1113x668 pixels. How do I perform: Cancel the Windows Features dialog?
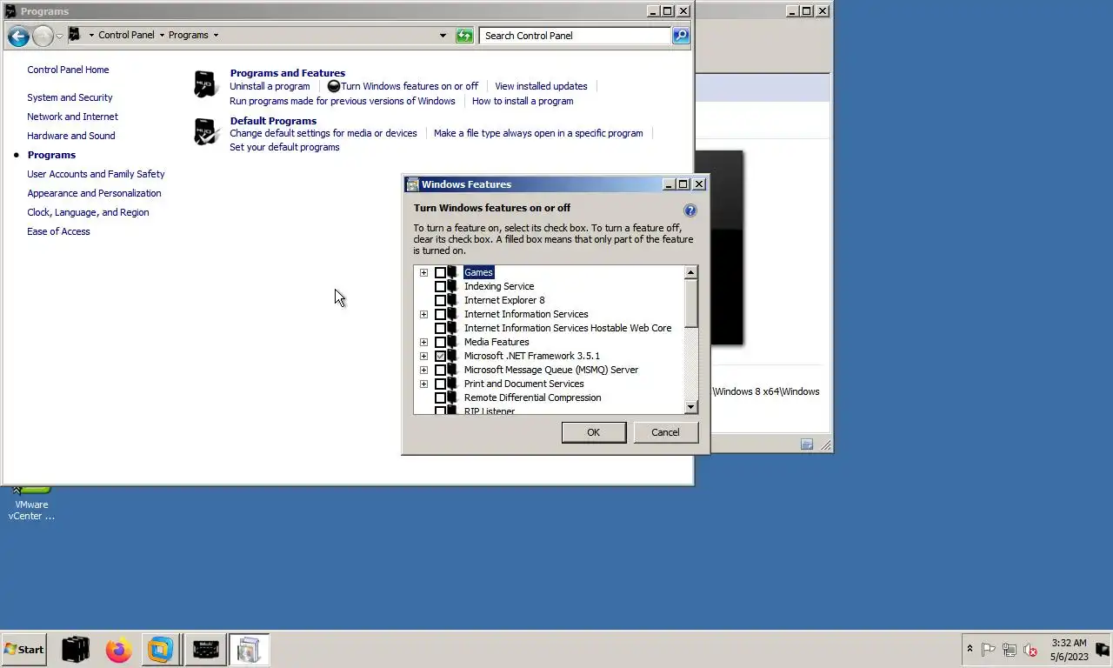pyautogui.click(x=665, y=432)
